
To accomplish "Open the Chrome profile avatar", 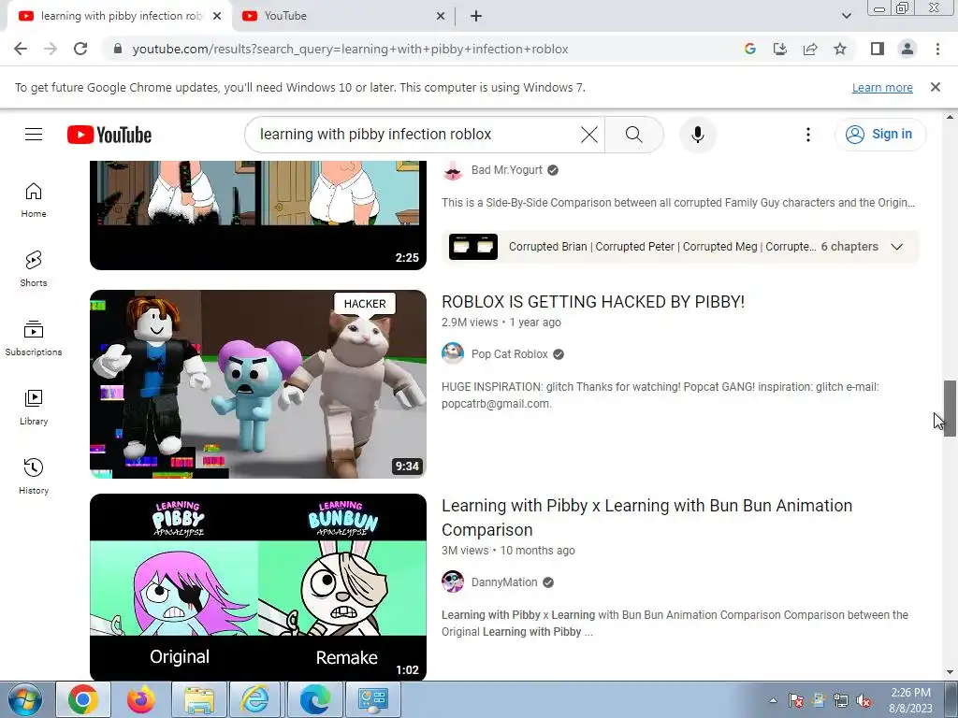I will click(x=907, y=49).
